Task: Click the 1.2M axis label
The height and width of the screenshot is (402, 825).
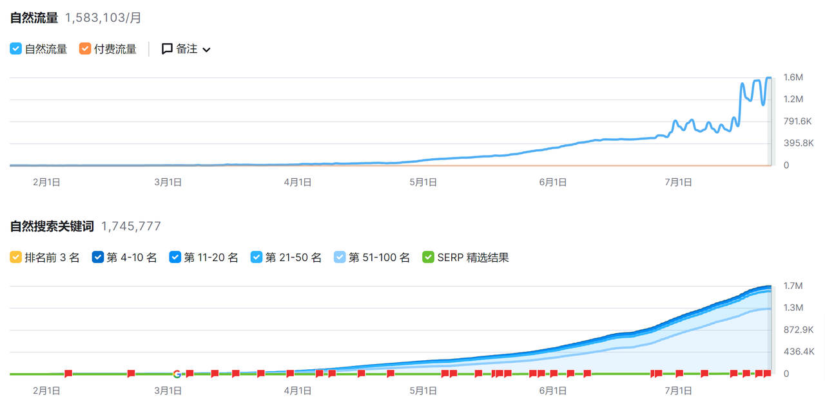Action: [793, 99]
